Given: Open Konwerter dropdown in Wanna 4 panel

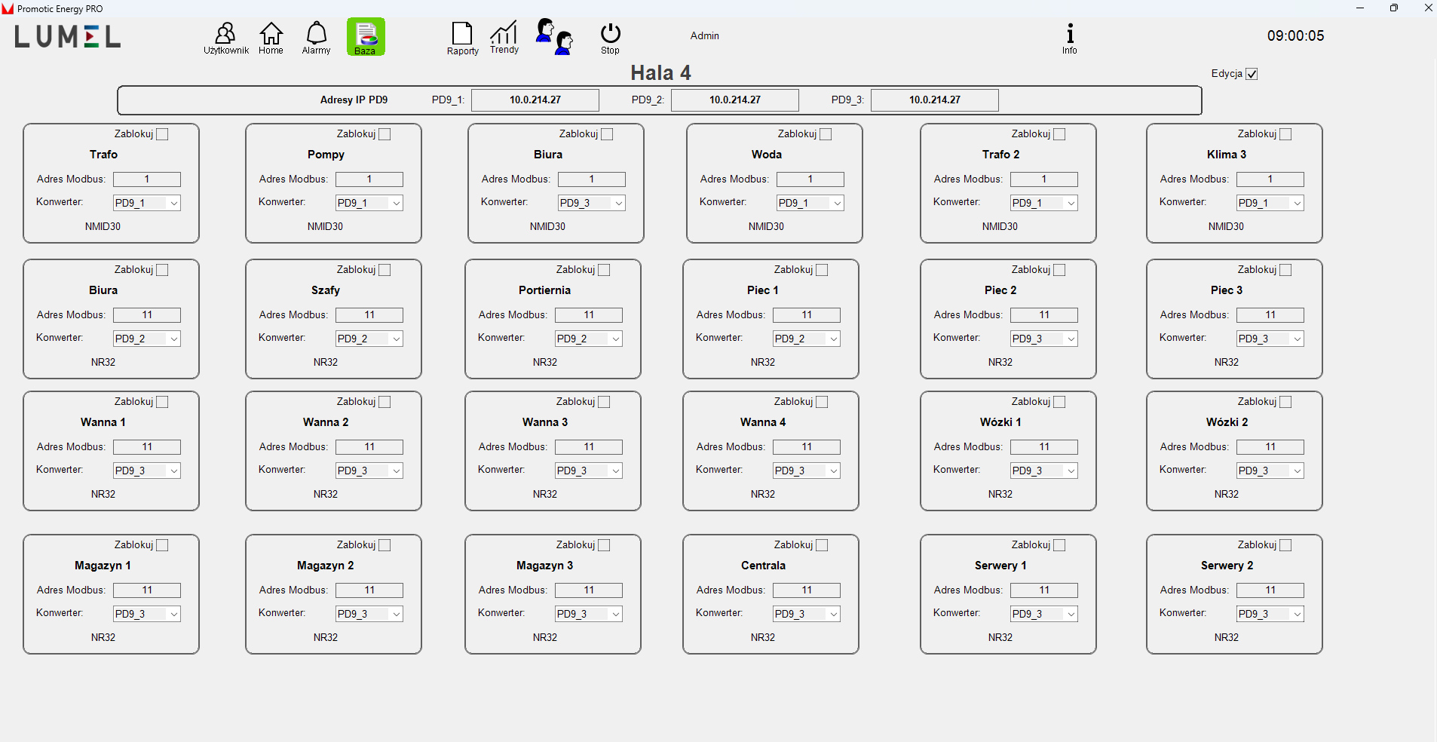Looking at the screenshot, I should coord(807,471).
